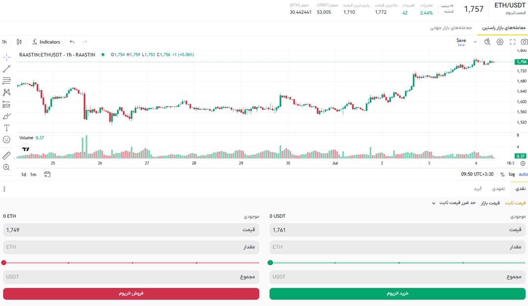The height and width of the screenshot is (306, 528).
Task: Open the Fibonacci and horizontal lines tool
Action: click(x=6, y=80)
